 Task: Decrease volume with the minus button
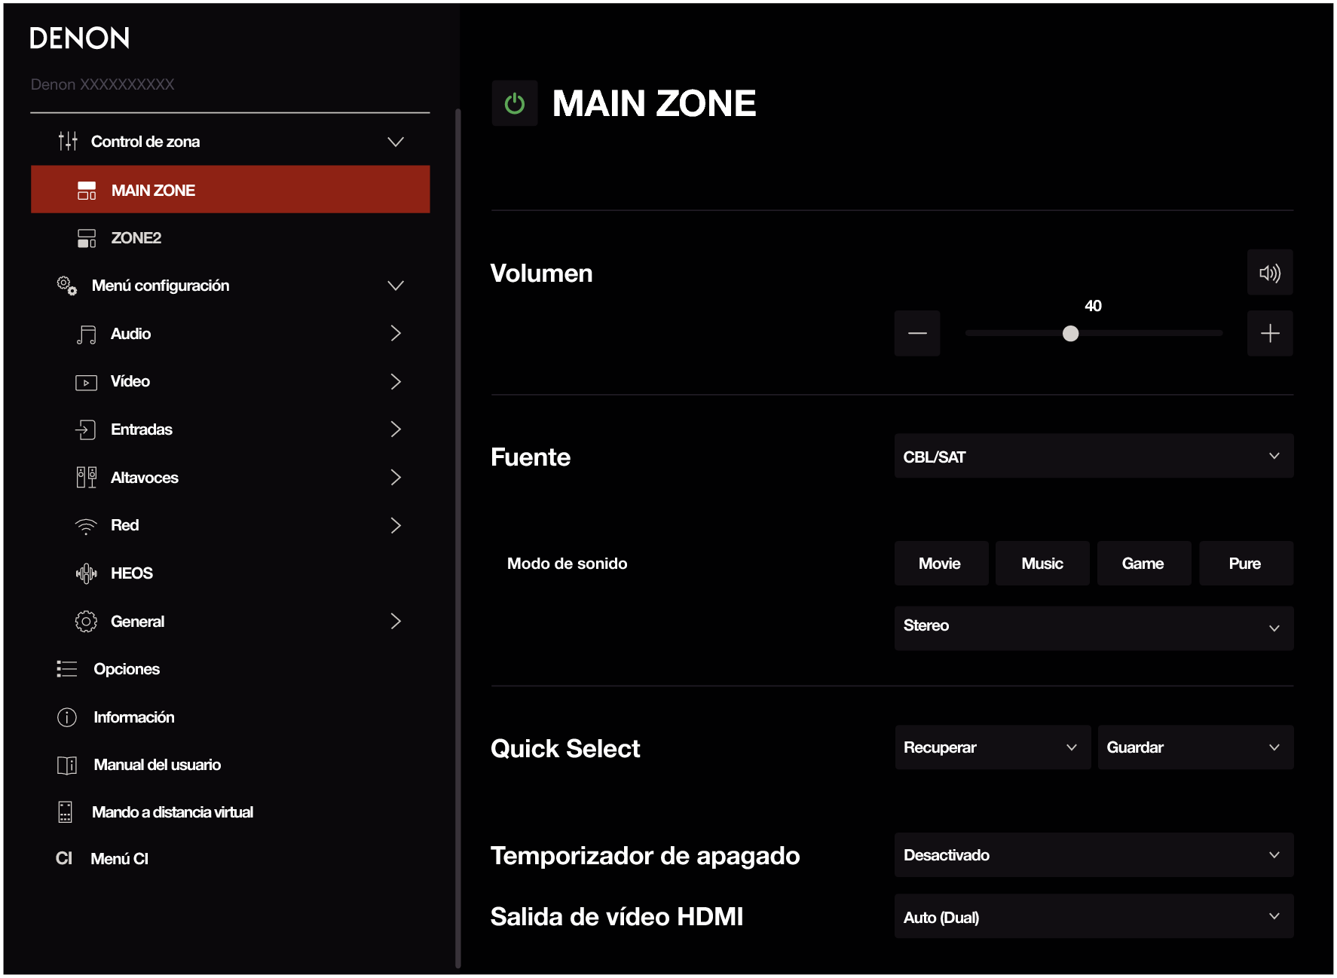pos(917,333)
